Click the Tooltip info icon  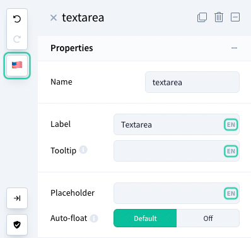click(x=83, y=150)
